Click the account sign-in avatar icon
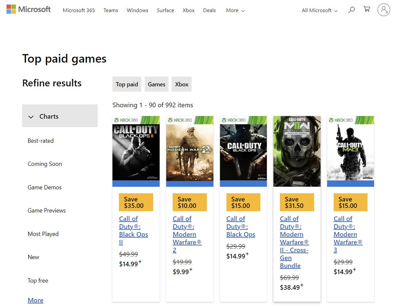Screen dimensions: 406x307 click(x=384, y=10)
